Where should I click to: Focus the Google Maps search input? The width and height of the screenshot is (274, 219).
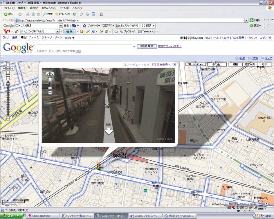pos(85,47)
